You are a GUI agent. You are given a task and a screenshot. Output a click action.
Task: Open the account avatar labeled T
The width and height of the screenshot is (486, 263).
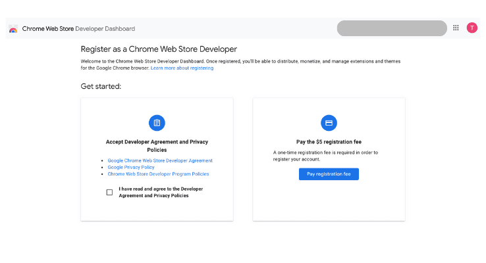tap(472, 28)
